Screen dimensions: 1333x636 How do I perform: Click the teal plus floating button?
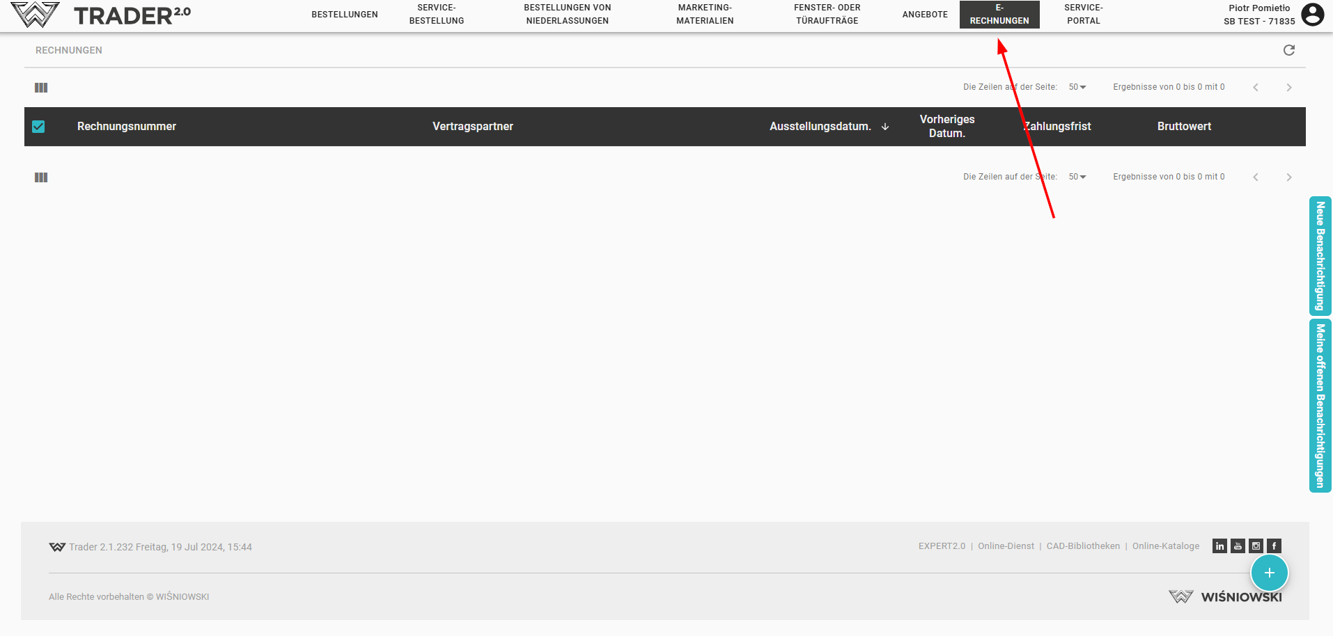point(1269,573)
